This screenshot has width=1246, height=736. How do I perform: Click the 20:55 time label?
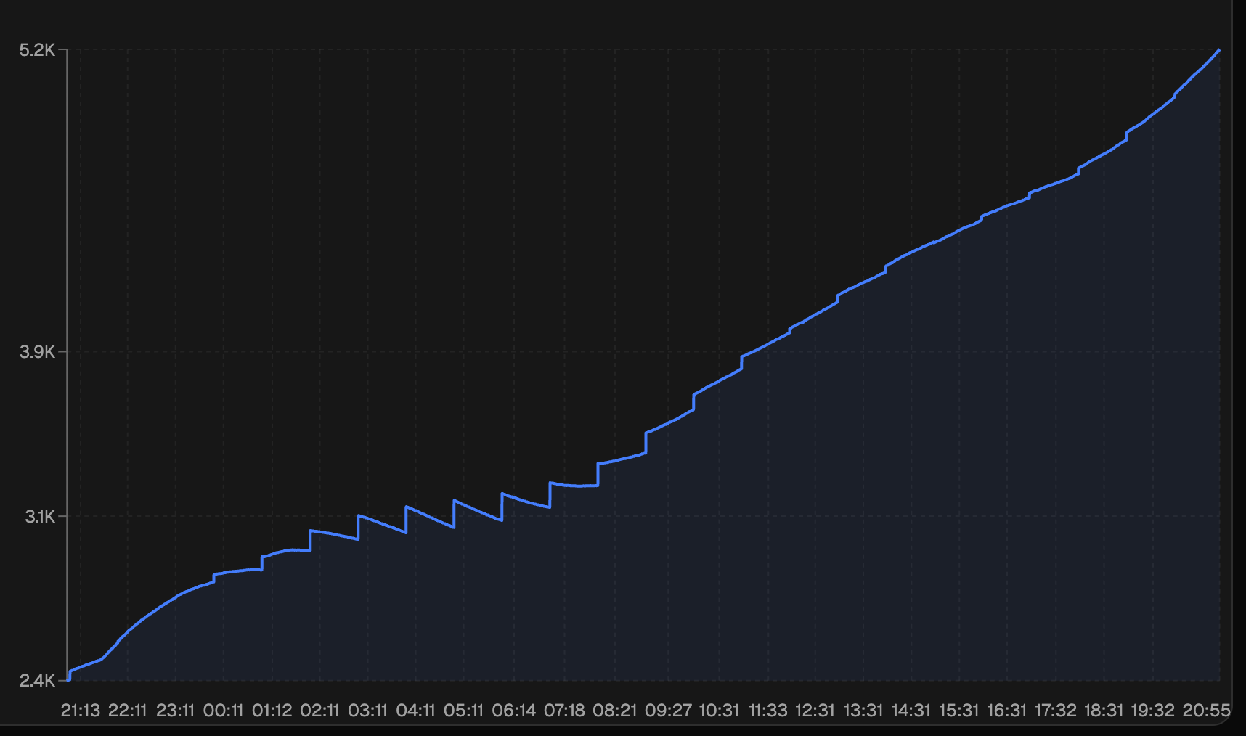click(x=1207, y=711)
